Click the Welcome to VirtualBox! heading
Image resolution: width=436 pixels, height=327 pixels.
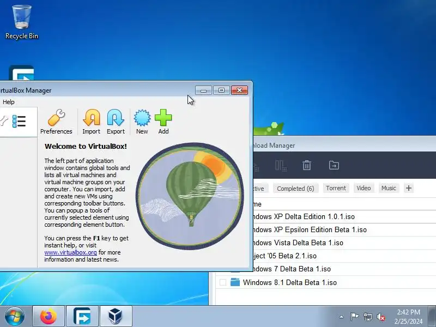(86, 146)
